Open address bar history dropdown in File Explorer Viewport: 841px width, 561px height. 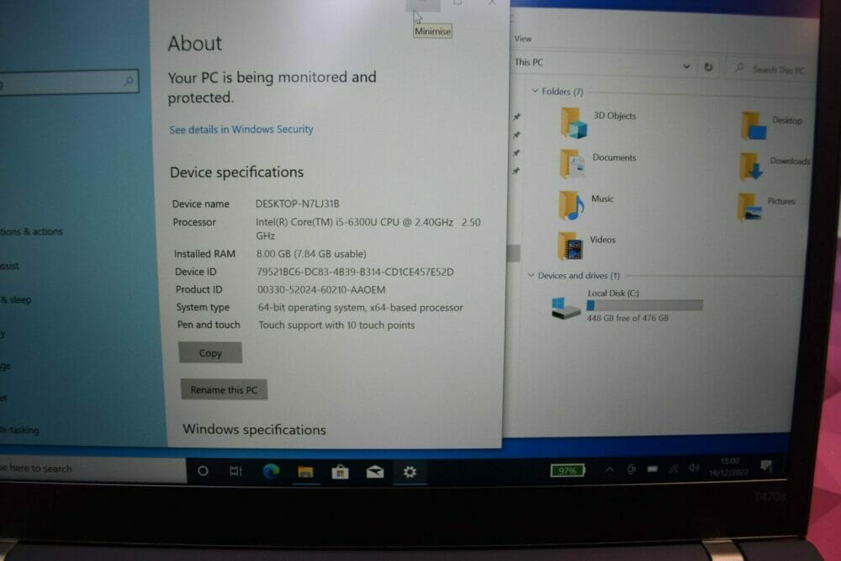click(686, 66)
